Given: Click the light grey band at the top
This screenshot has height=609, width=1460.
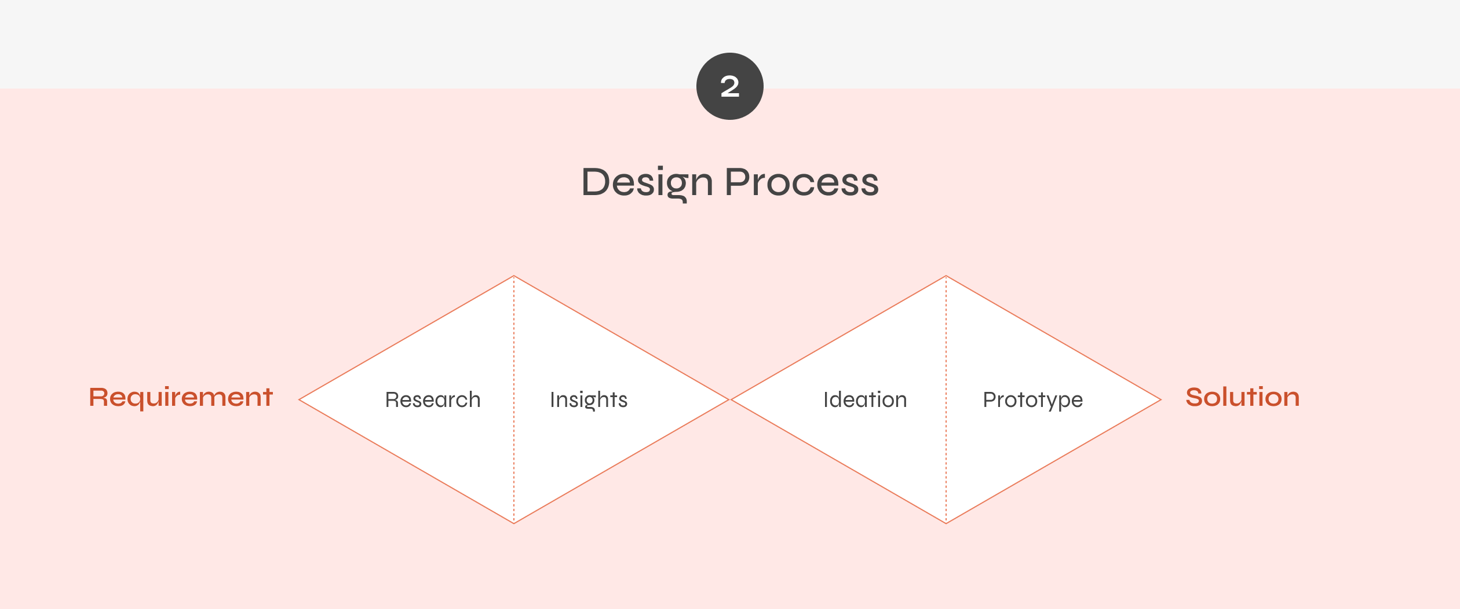Looking at the screenshot, I should click(x=348, y=44).
